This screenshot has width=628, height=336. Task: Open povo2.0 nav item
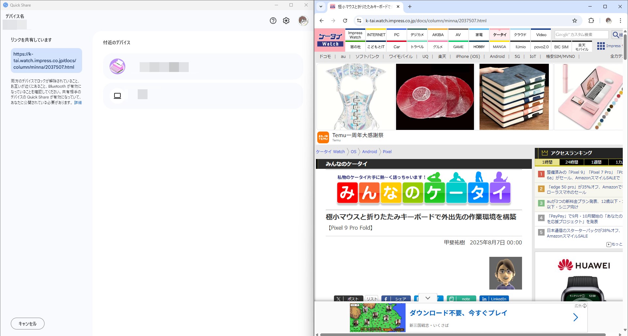(541, 47)
